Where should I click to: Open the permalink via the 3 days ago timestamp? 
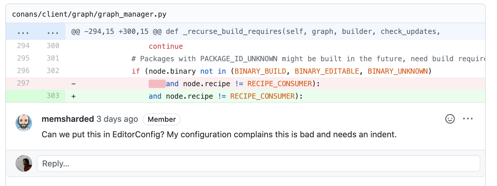pos(117,119)
